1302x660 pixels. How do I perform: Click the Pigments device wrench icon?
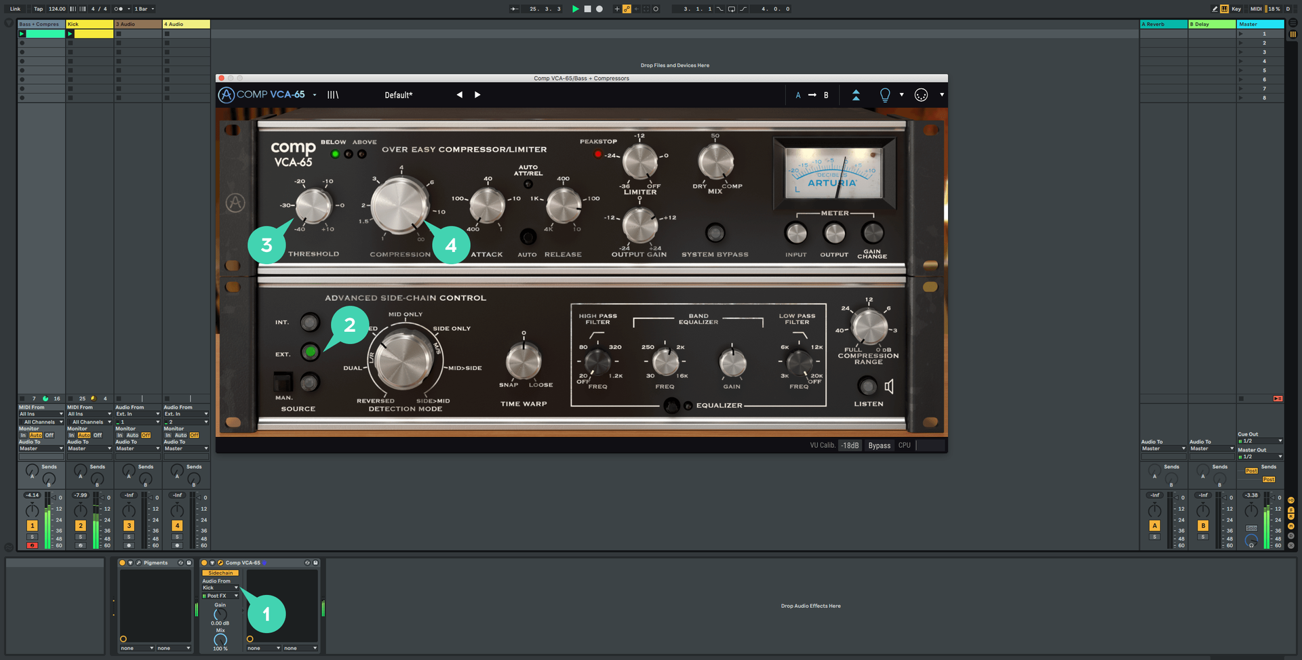click(x=138, y=562)
